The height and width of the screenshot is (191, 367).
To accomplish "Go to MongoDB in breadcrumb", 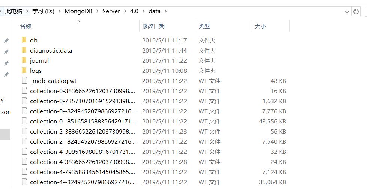I will (x=78, y=11).
